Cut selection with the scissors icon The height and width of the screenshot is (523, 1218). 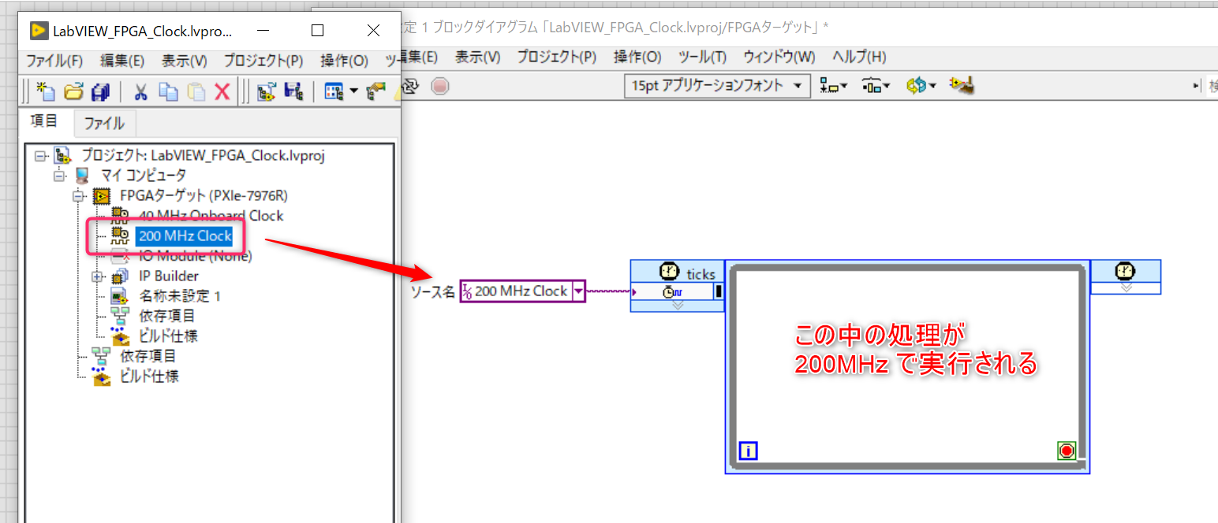point(141,91)
